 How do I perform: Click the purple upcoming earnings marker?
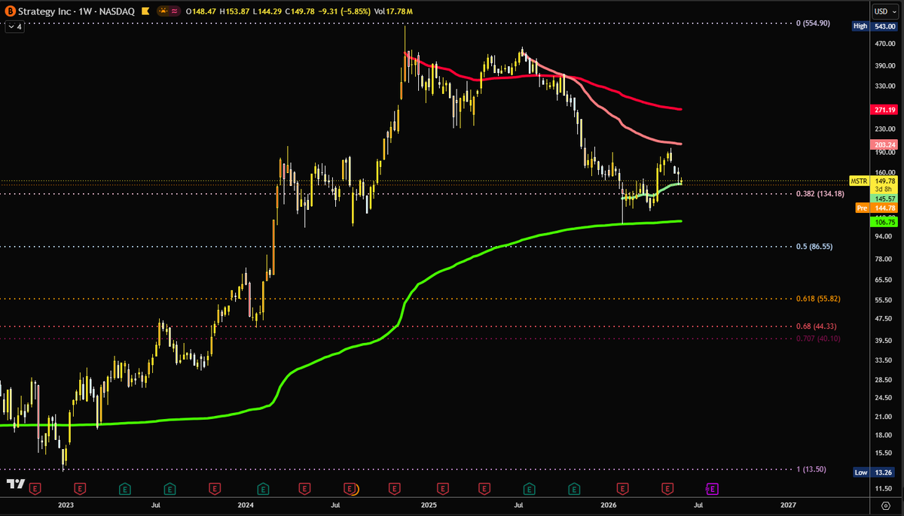pos(712,488)
